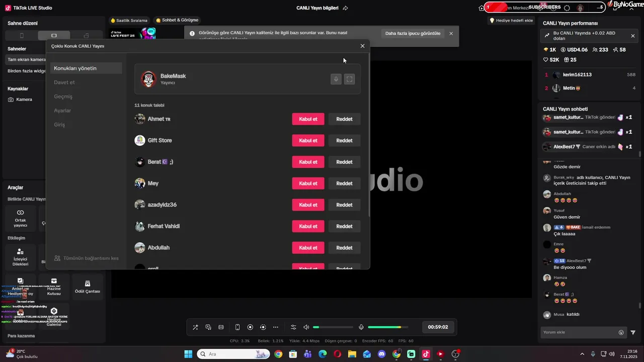644x362 pixels.
Task: Click Windows taskbar search box Ara
Action: [x=233, y=354]
